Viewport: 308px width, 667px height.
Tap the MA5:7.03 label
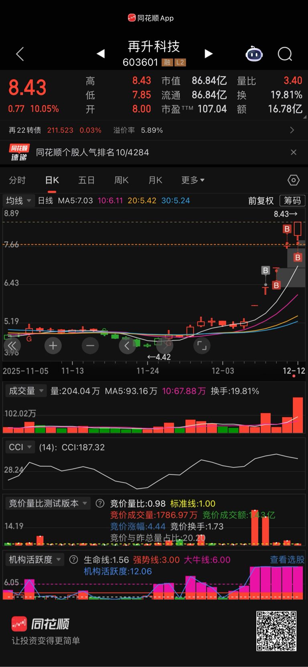pos(75,201)
